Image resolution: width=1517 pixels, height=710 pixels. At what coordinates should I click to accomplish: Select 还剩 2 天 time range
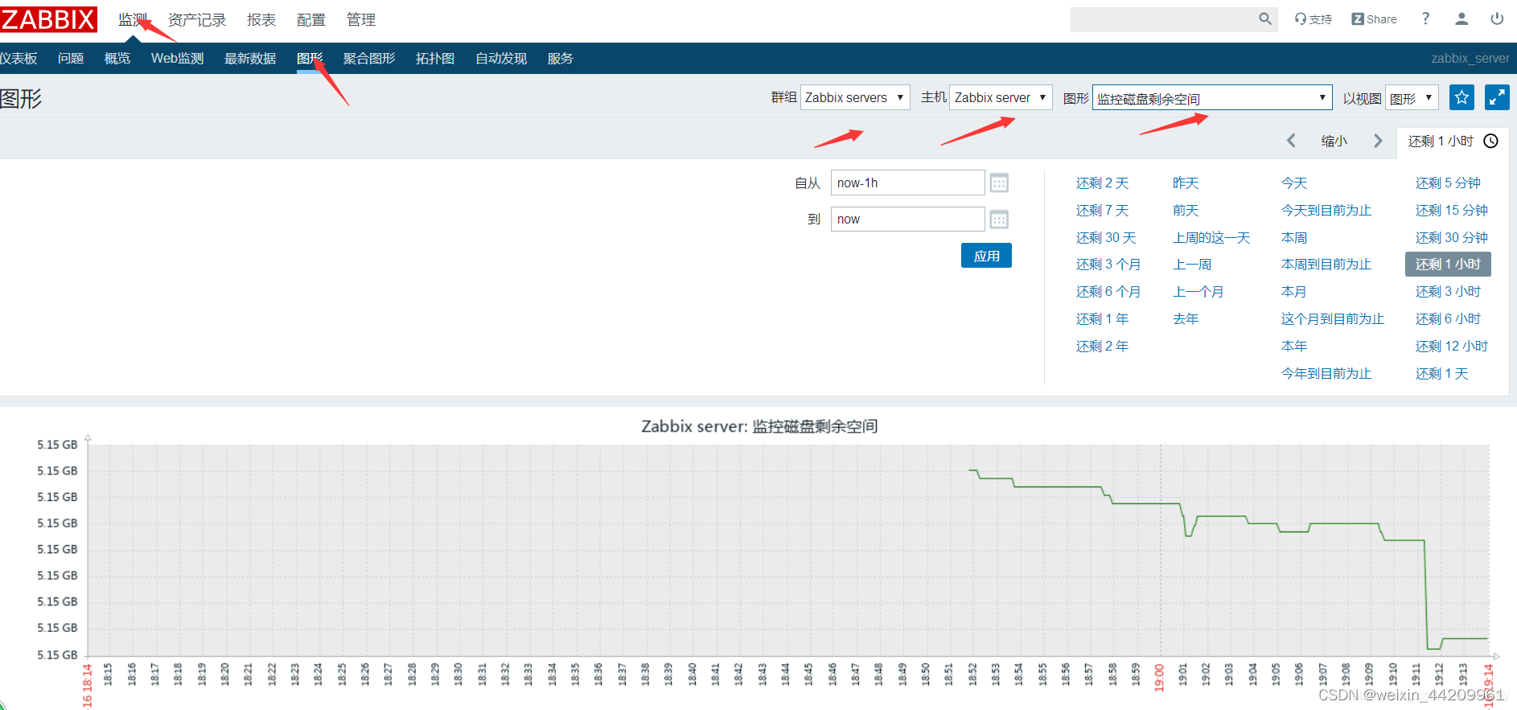click(x=1102, y=183)
